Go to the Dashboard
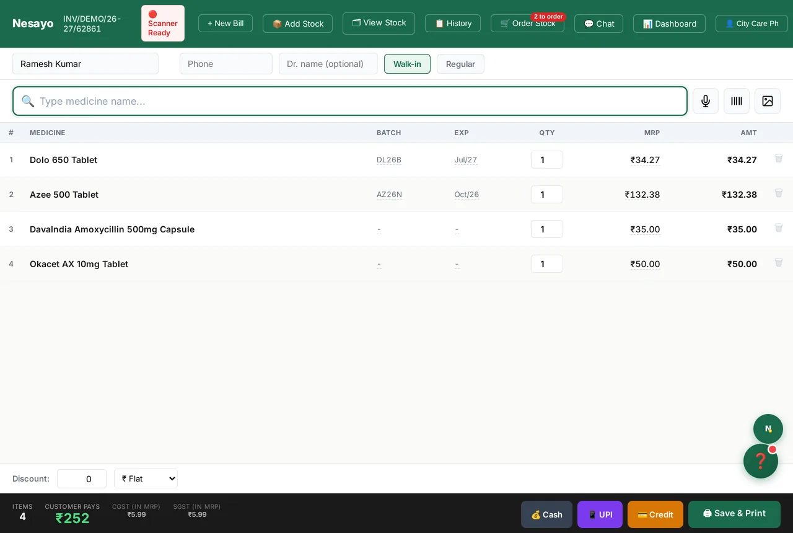The image size is (793, 533). click(x=669, y=24)
